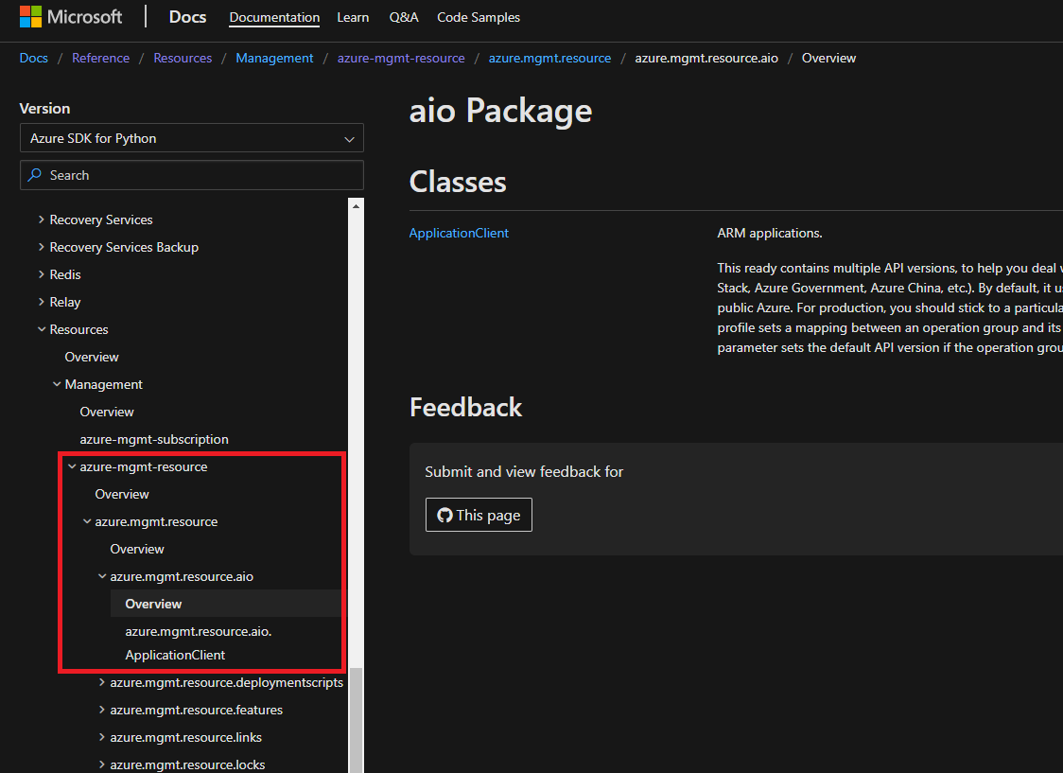Expand azure.mgmt.resource.links node
Viewport: 1063px width, 773px height.
point(102,738)
